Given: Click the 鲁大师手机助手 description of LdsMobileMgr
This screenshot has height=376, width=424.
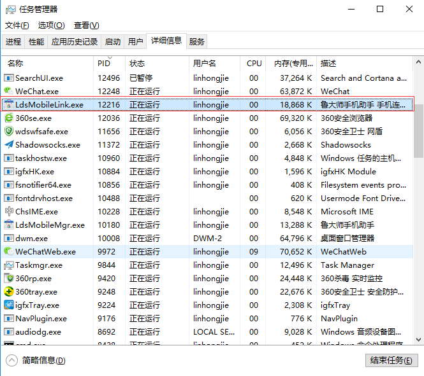Looking at the screenshot, I should click(347, 225).
